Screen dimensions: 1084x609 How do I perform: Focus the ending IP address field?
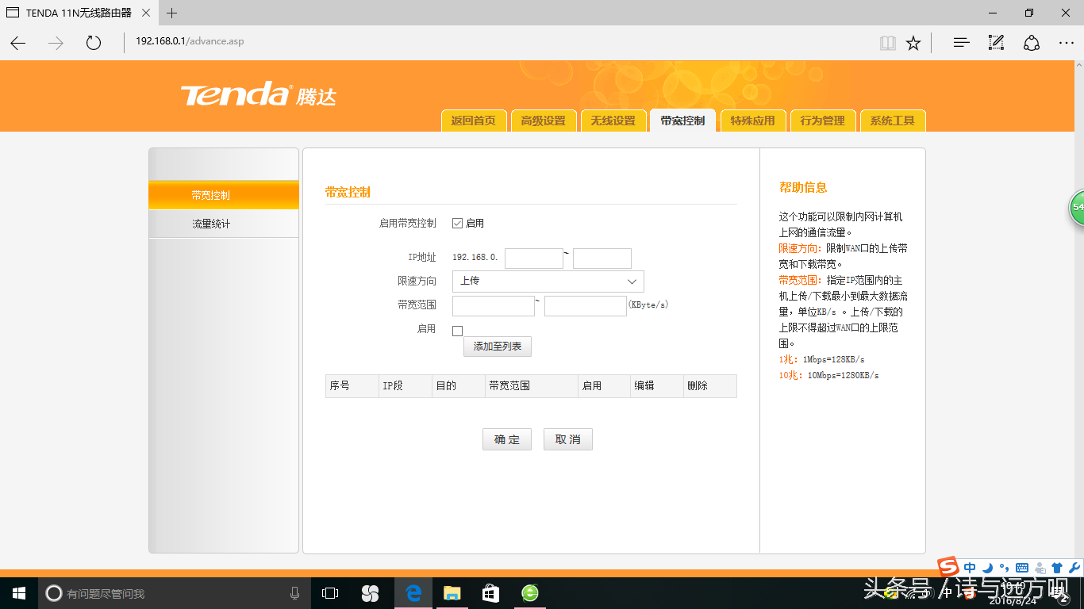point(602,258)
